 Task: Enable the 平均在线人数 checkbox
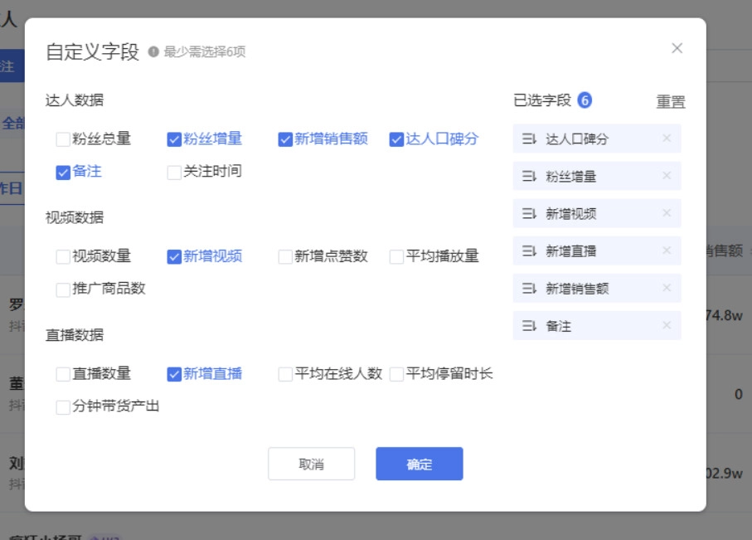tap(285, 374)
